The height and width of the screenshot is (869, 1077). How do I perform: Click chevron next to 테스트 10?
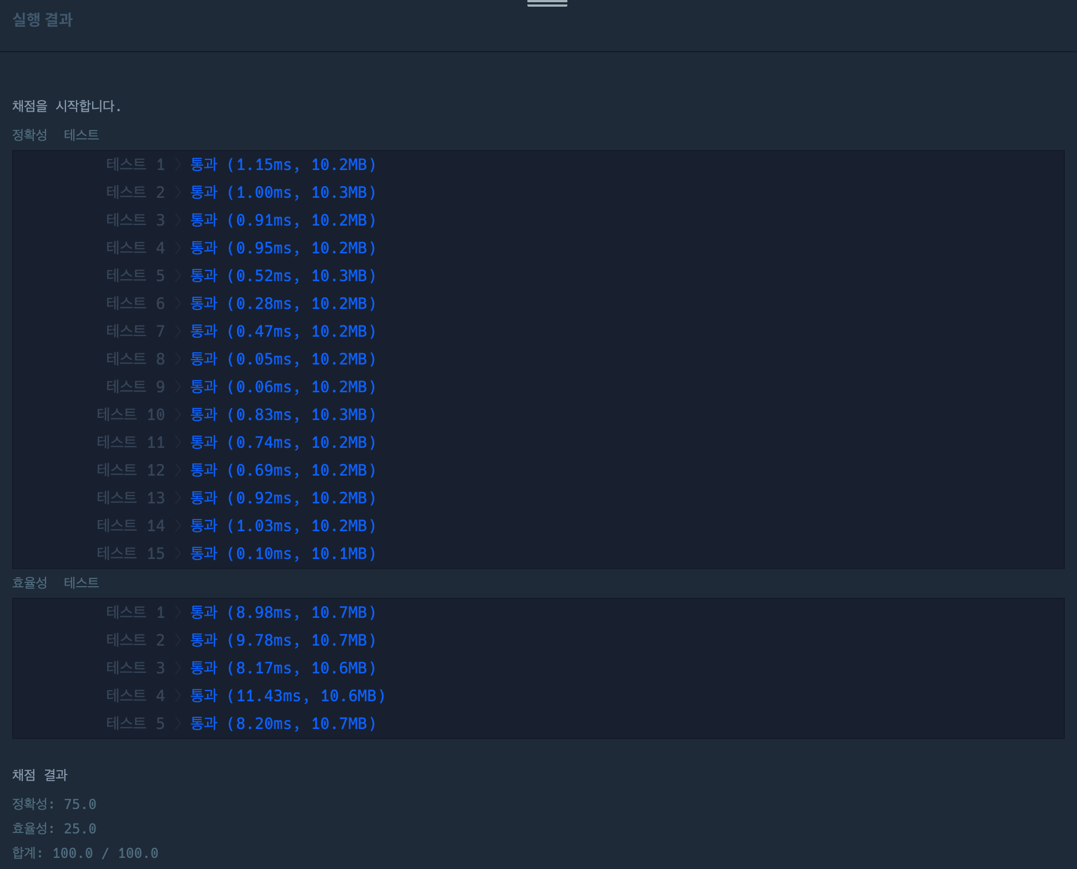178,414
